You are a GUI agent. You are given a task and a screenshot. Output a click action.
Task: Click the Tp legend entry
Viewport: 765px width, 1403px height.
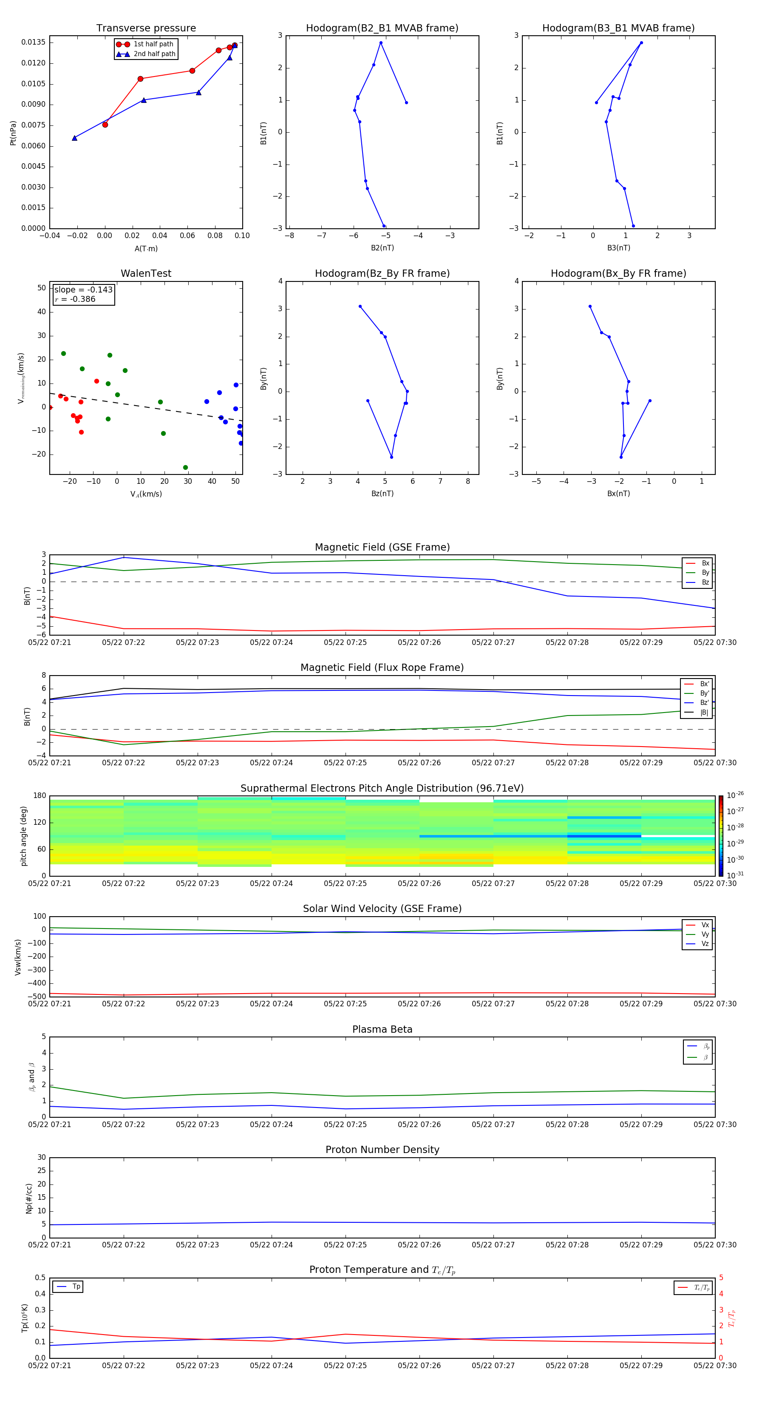68,1287
